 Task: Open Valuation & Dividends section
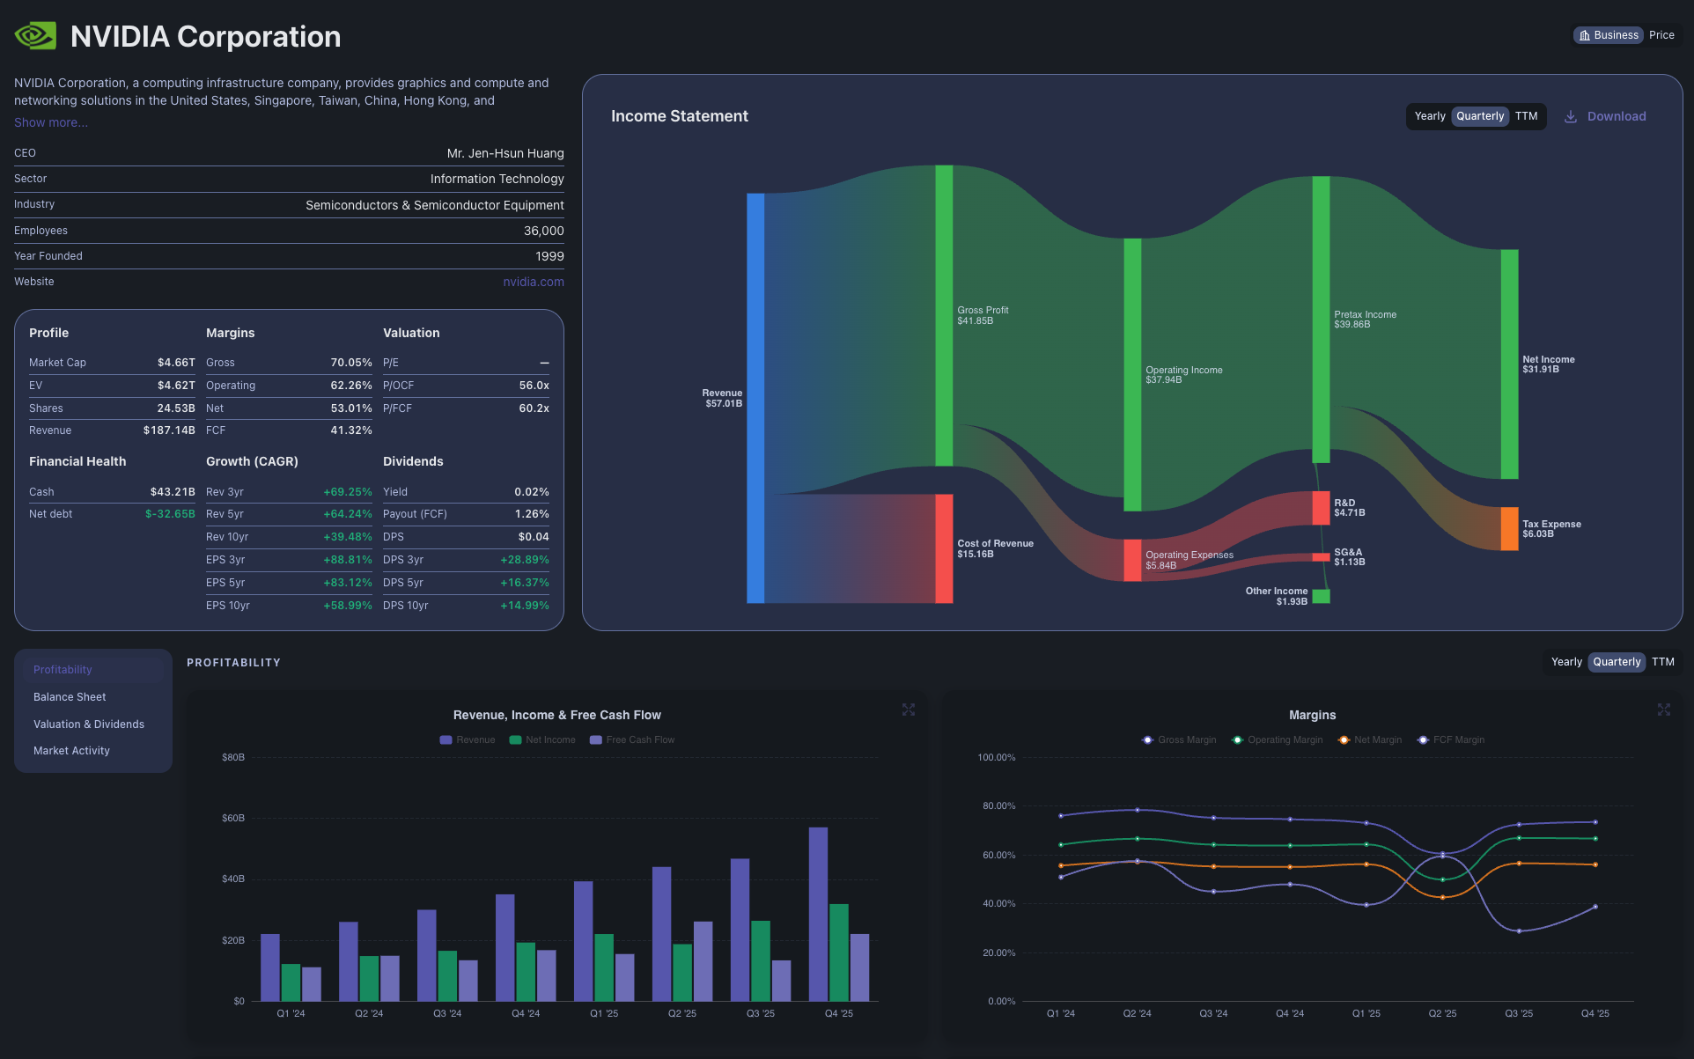pos(89,724)
